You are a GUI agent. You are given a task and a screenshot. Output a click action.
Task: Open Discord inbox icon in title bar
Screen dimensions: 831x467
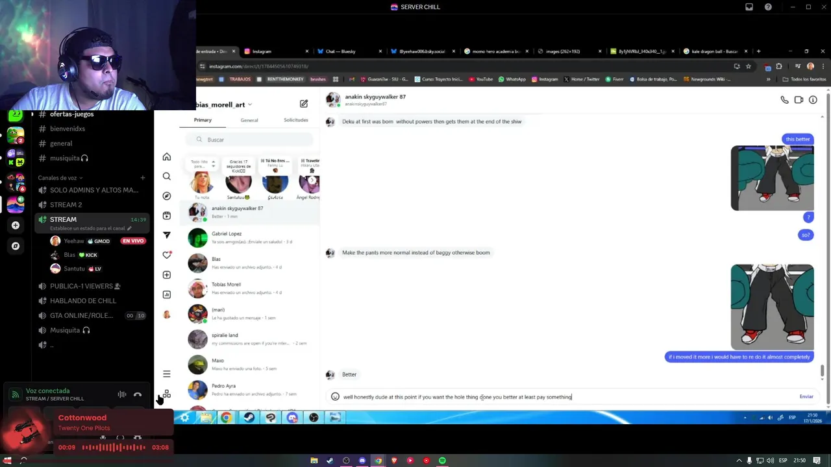tap(749, 7)
